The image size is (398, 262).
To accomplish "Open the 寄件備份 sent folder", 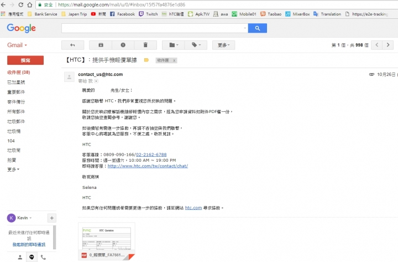I will [16, 102].
